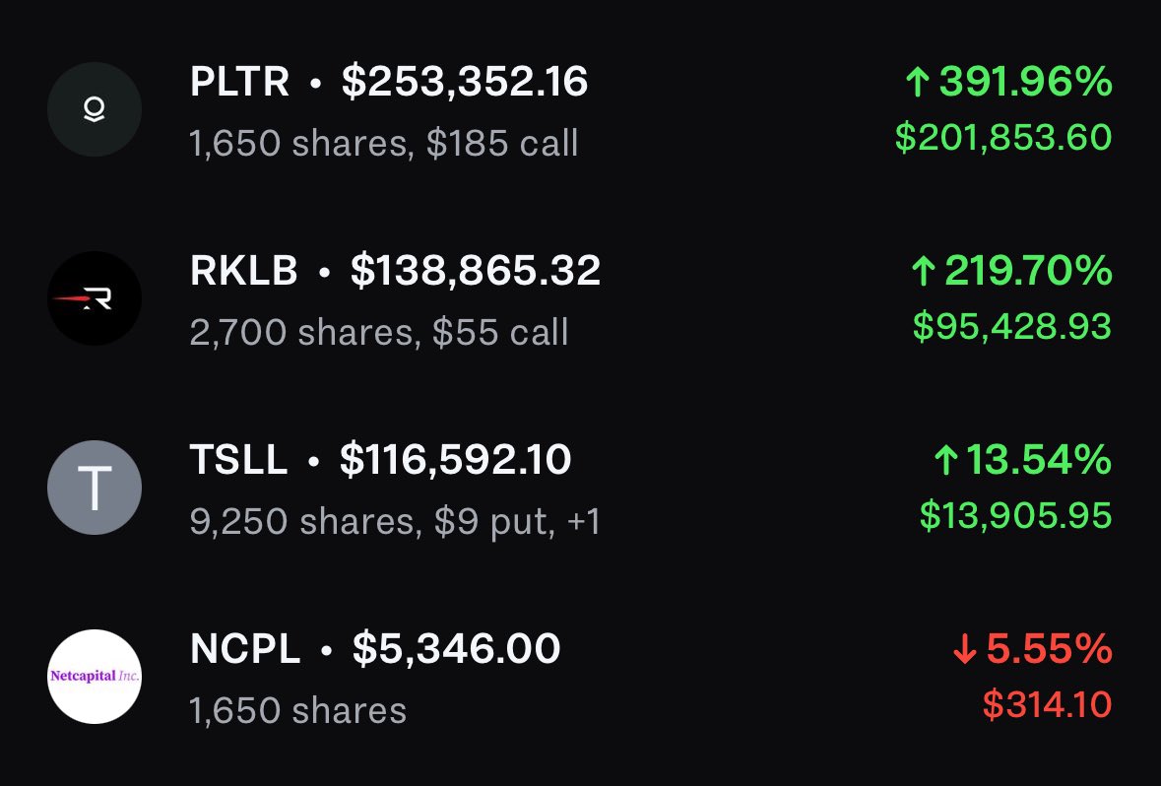Tap the green up arrow beside 391.96%
The height and width of the screenshot is (786, 1161).
point(918,82)
